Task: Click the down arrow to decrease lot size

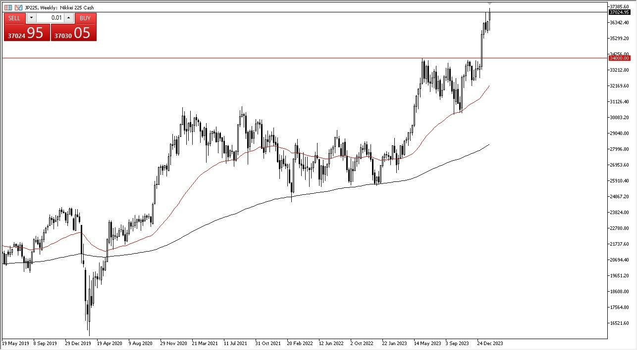Action: tap(31, 18)
